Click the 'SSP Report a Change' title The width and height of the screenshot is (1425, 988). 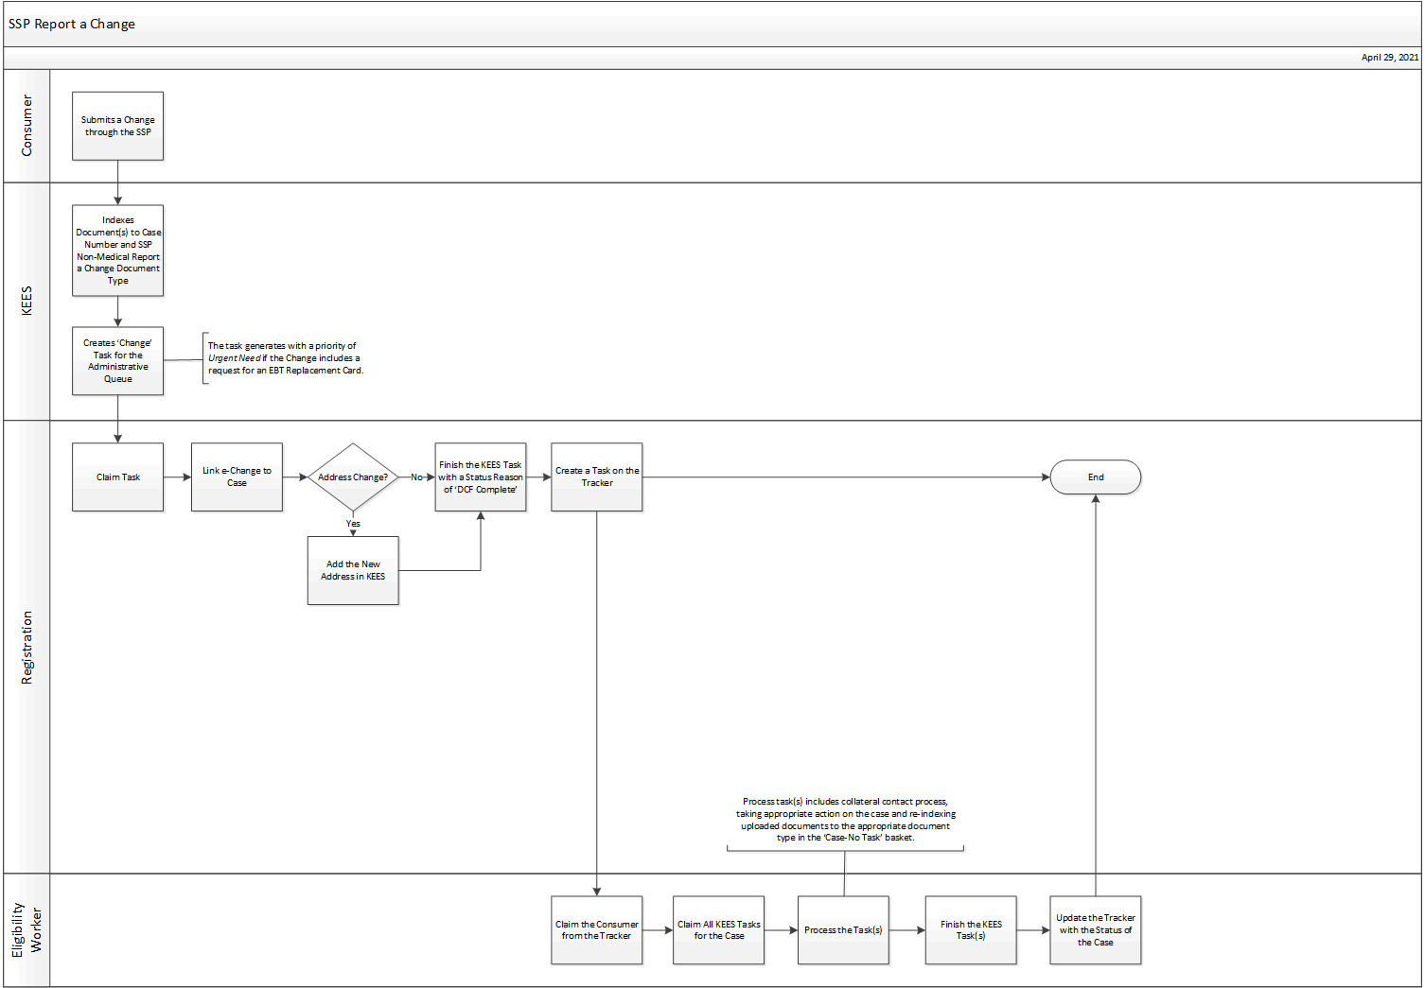72,24
